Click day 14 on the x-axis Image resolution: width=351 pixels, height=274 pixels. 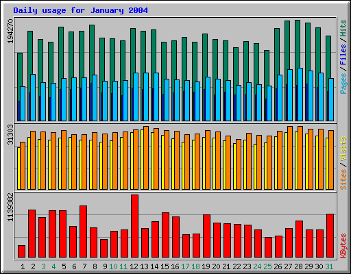pyautogui.click(x=154, y=266)
